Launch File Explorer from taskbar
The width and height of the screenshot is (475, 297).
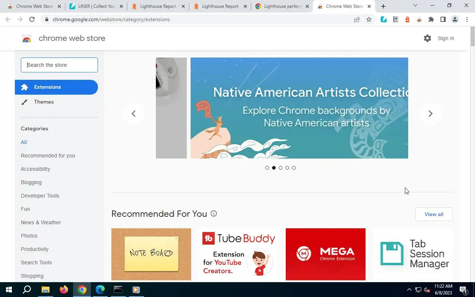tap(45, 290)
